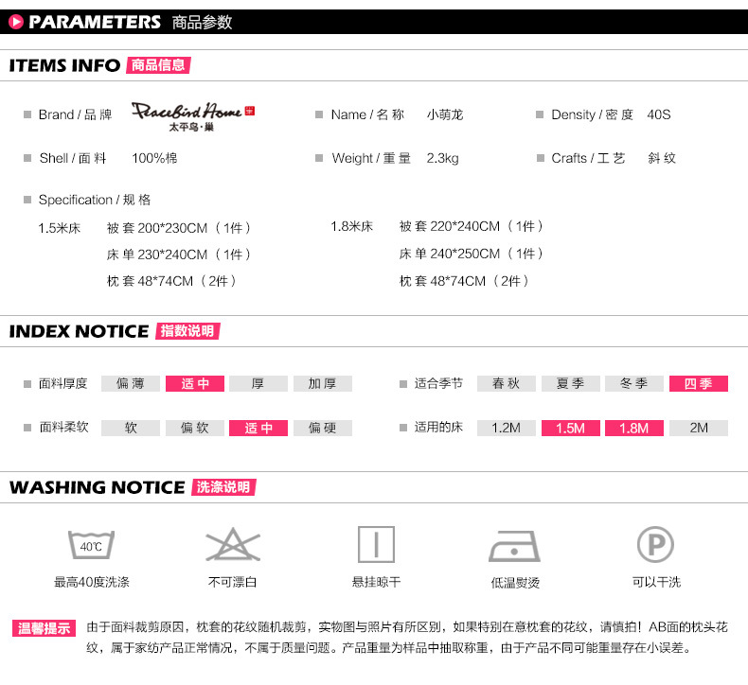The height and width of the screenshot is (685, 748).
Task: Click the low-temperature iron icon
Action: (514, 547)
